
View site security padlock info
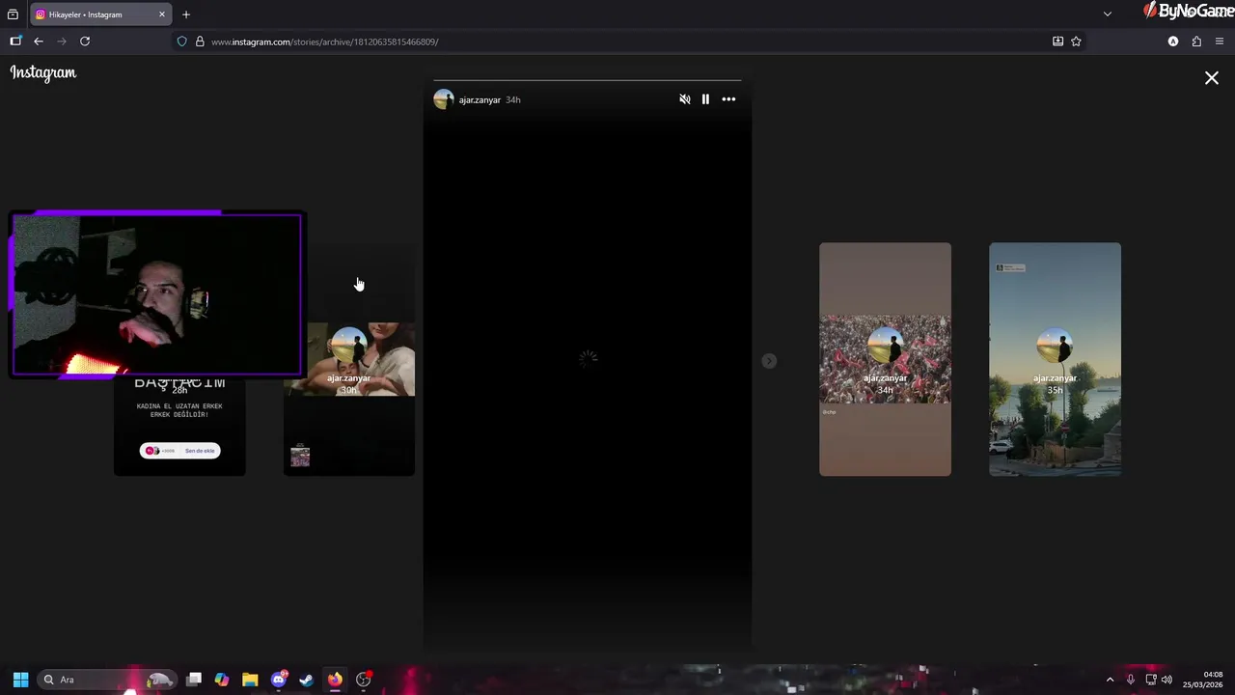[x=200, y=42]
